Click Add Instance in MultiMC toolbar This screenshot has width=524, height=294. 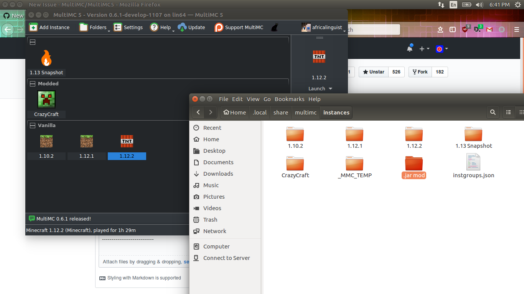(x=49, y=27)
